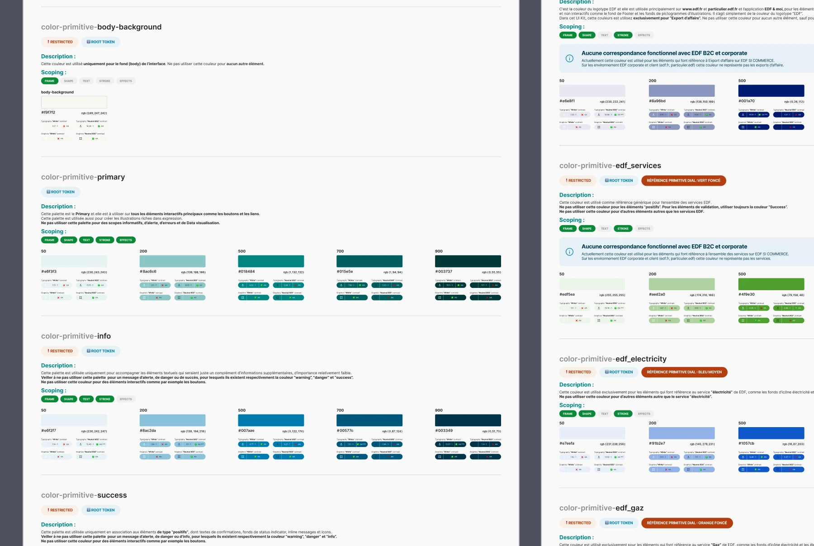This screenshot has width=814, height=546.
Task: Select the ORANGE FONCÉ reference badge in edf_gaz
Action: pyautogui.click(x=687, y=523)
